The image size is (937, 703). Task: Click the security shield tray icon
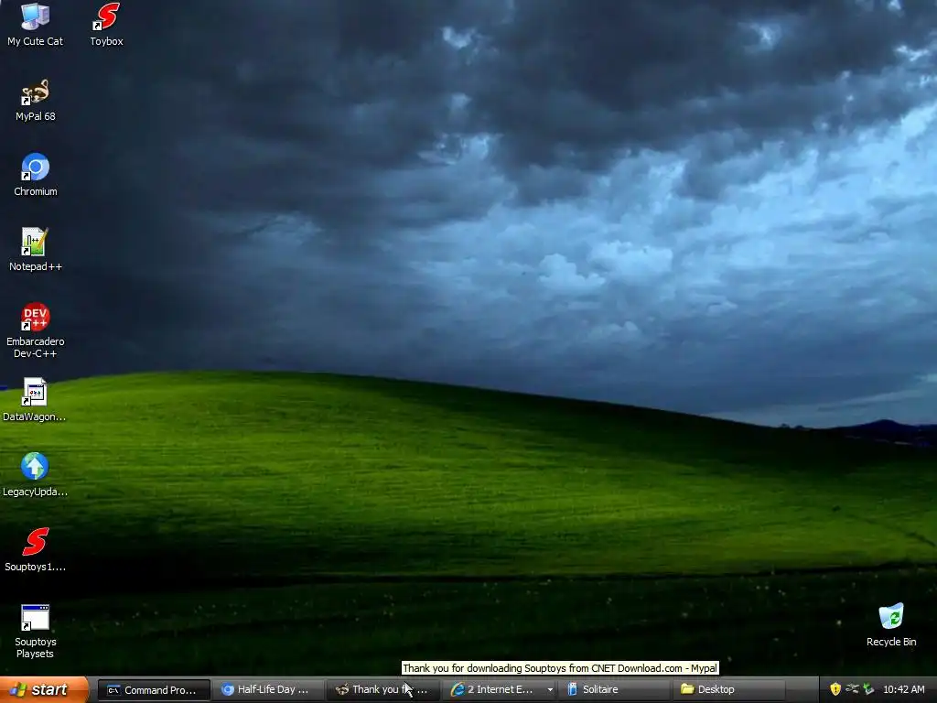tap(835, 689)
